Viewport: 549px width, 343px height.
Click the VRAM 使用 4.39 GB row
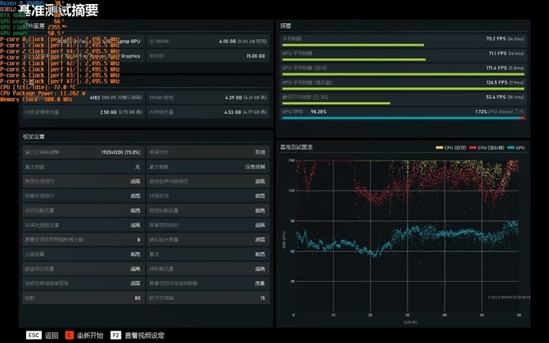(208, 97)
